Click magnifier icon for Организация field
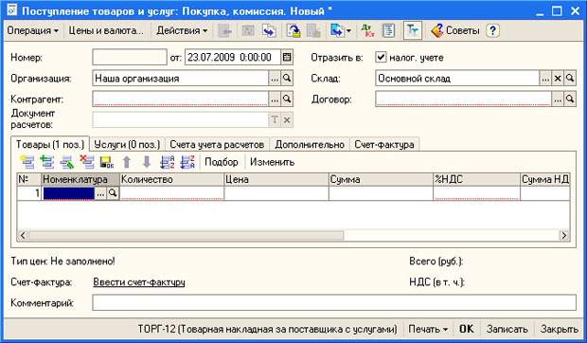Screen dimensions: 587x343 coord(287,79)
